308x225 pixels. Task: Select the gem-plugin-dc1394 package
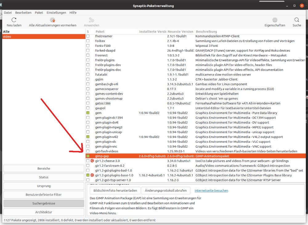[196, 118]
